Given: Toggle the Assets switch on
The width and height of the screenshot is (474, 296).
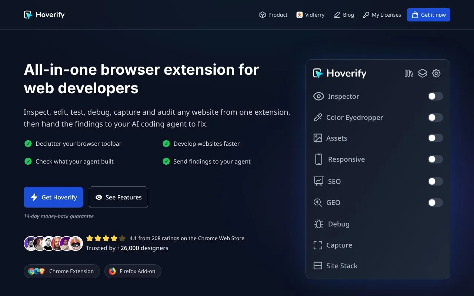Looking at the screenshot, I should [x=435, y=138].
